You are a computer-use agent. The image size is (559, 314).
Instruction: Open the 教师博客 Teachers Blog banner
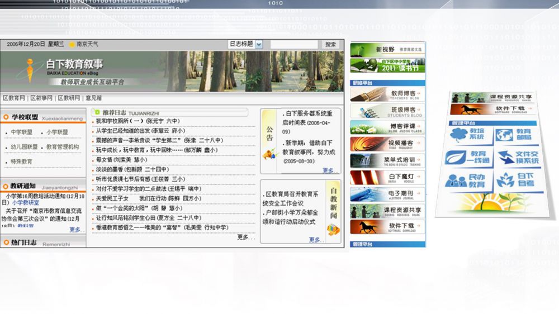click(386, 94)
